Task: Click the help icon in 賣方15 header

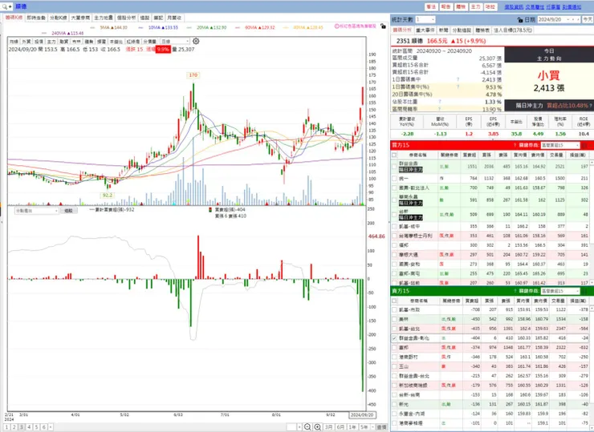Action: click(x=515, y=291)
